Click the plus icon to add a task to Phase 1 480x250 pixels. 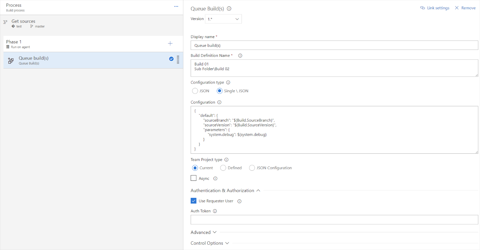[x=170, y=43]
